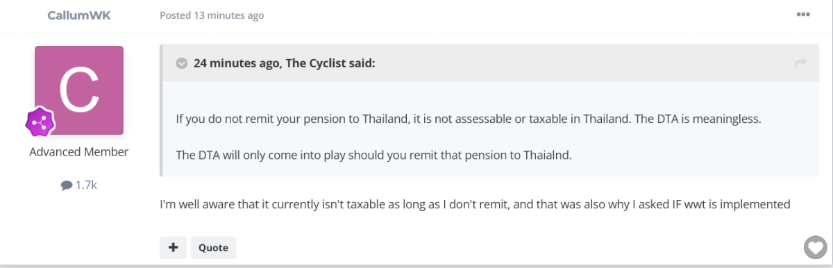833x268 pixels.
Task: Click the Quote button
Action: point(213,247)
